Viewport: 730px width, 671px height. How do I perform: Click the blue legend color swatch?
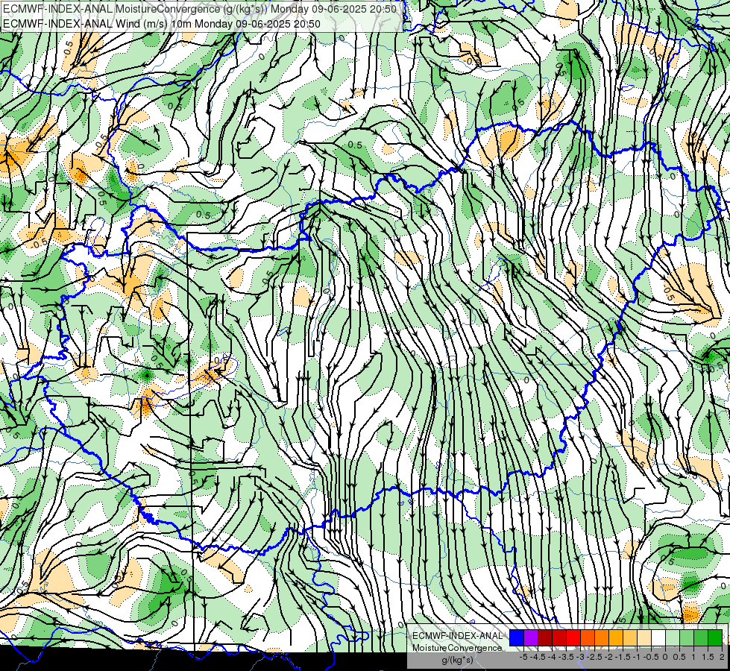tap(517, 638)
